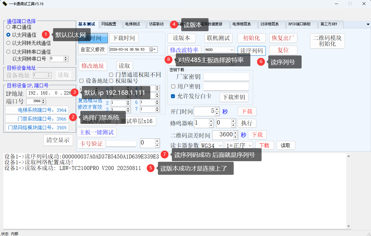Click 下载 in the 读卡器参数 row
Image resolution: width=371 pixels, height=236 pixels.
[x=265, y=145]
